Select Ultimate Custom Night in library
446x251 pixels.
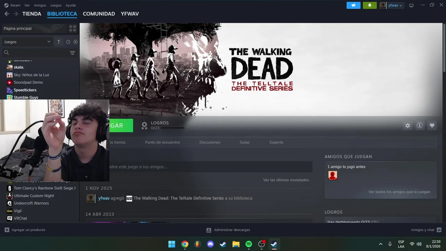(34, 196)
